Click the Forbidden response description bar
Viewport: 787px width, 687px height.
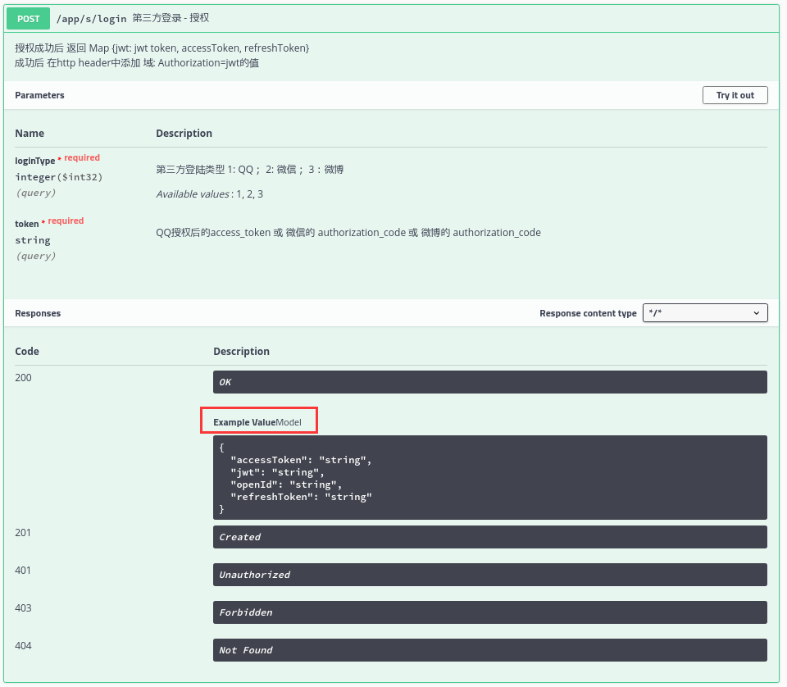point(489,612)
